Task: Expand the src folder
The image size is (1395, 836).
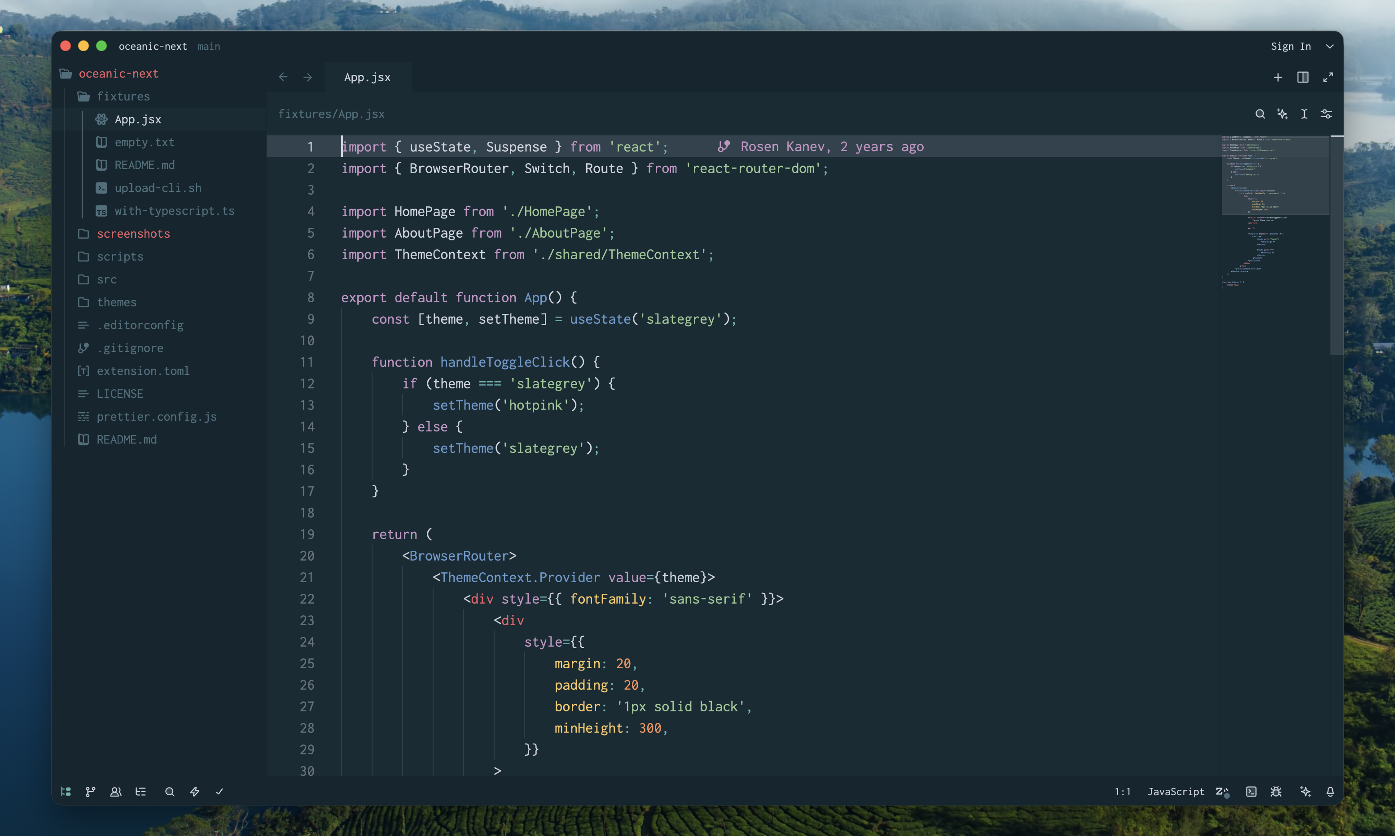Action: (159, 279)
